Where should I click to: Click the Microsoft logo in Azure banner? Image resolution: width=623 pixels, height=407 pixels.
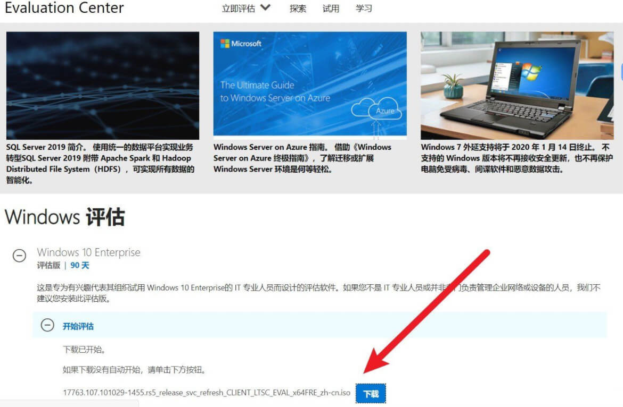coord(241,44)
